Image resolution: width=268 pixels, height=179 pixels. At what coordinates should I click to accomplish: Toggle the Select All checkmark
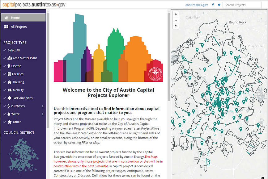pyautogui.click(x=5, y=50)
